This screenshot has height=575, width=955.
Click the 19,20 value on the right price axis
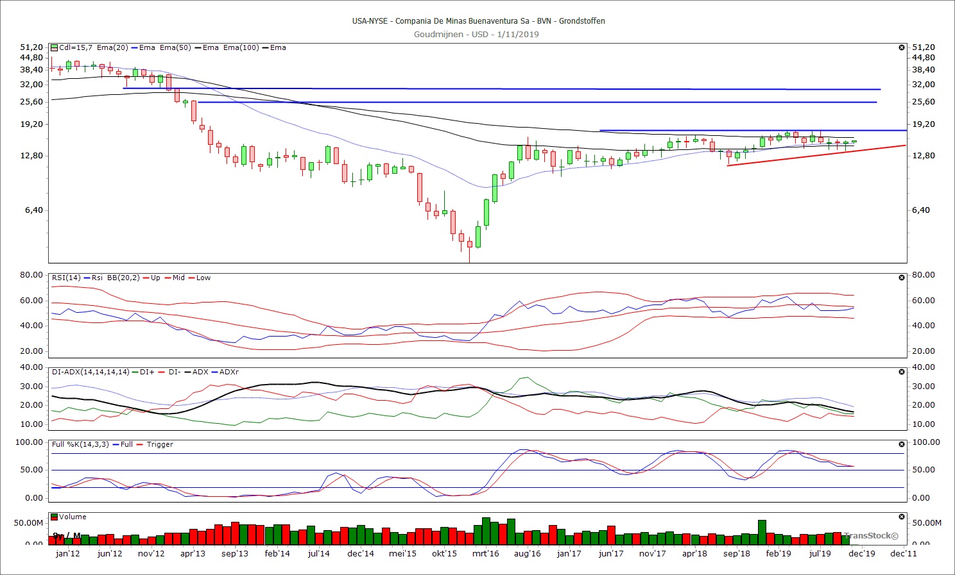924,124
